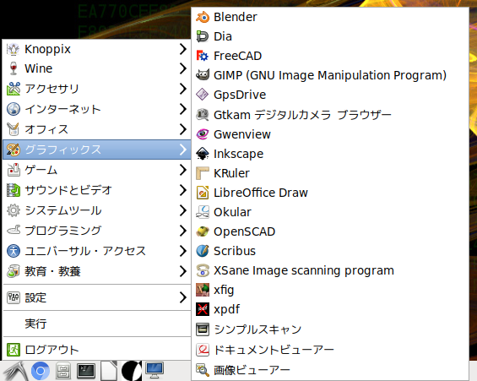The width and height of the screenshot is (477, 381).
Task: Choose xpdf label
Action: point(226,309)
